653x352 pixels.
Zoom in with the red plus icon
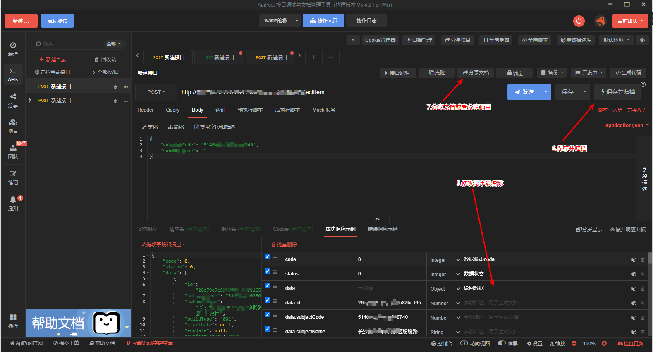click(604, 343)
